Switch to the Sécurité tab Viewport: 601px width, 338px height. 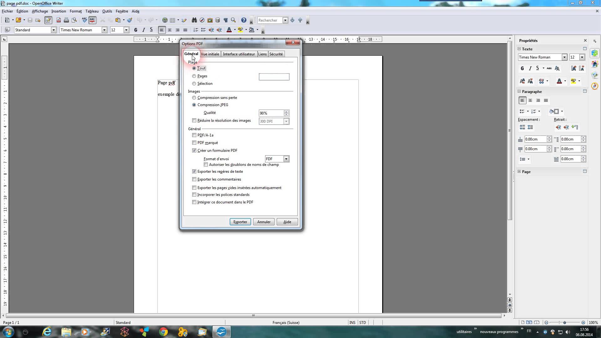click(276, 54)
